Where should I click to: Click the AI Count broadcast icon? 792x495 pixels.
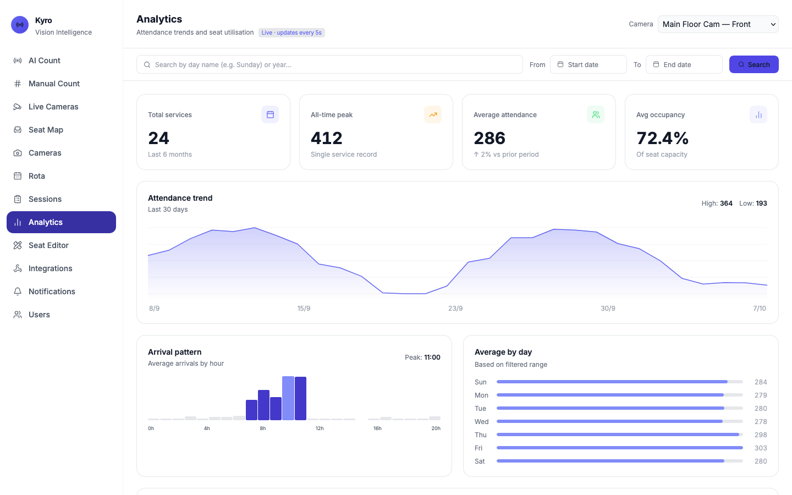tap(18, 61)
